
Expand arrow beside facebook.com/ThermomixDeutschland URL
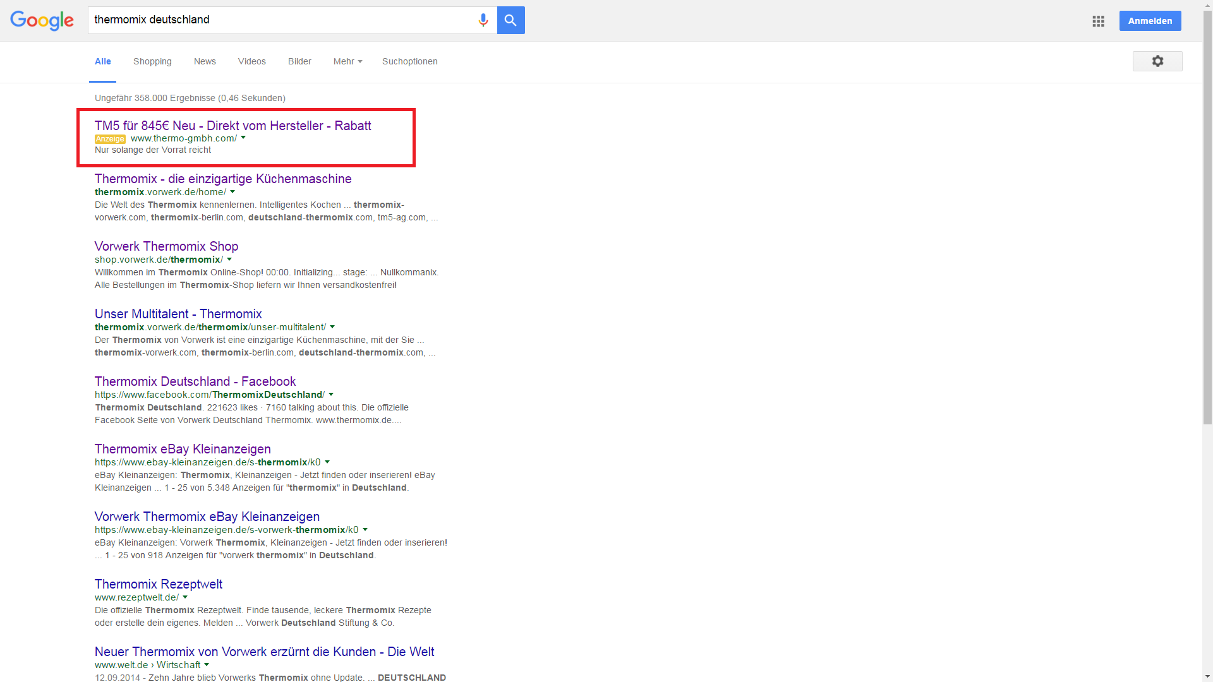tap(331, 394)
